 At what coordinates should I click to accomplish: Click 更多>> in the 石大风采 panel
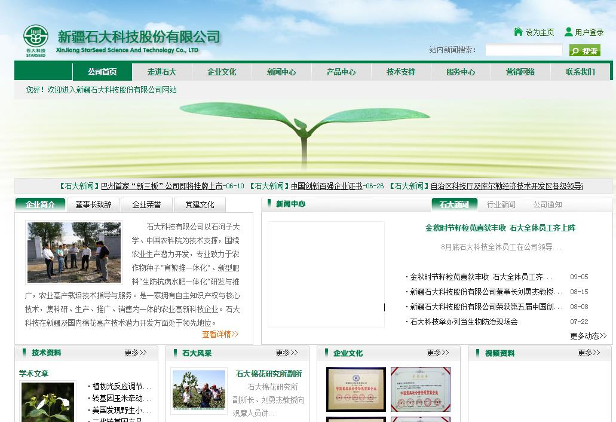pyautogui.click(x=287, y=353)
